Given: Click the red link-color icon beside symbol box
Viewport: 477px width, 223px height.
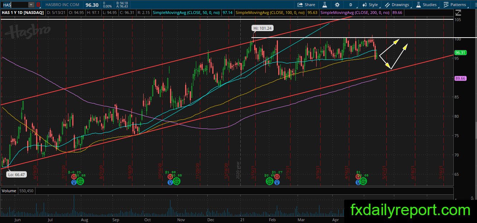Looking at the screenshot, I should click(x=38, y=5).
